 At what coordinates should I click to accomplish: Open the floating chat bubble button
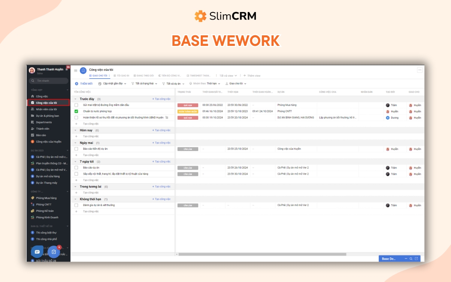click(37, 252)
